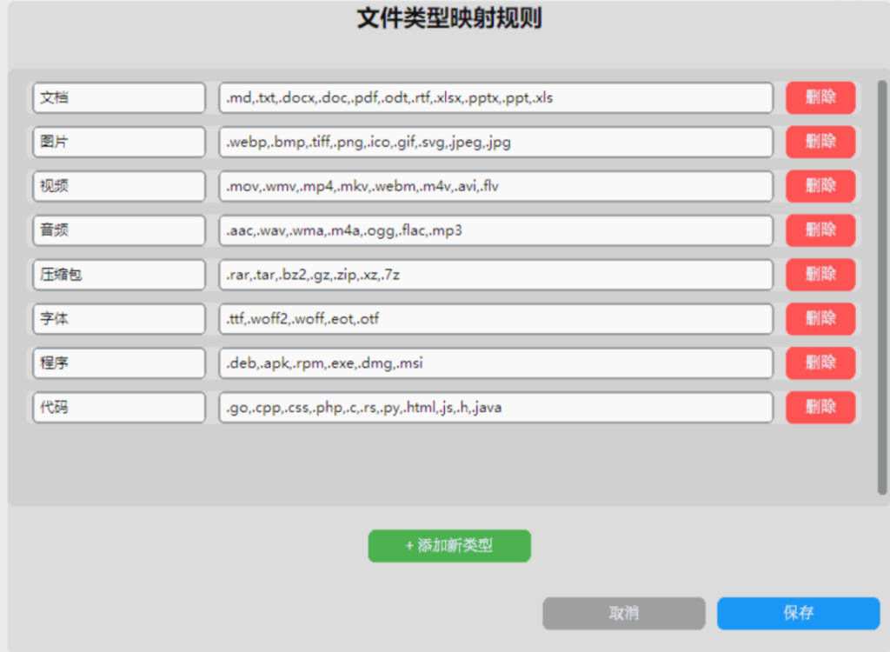The width and height of the screenshot is (890, 652).
Task: Click the 图片 category name field
Action: coord(118,142)
